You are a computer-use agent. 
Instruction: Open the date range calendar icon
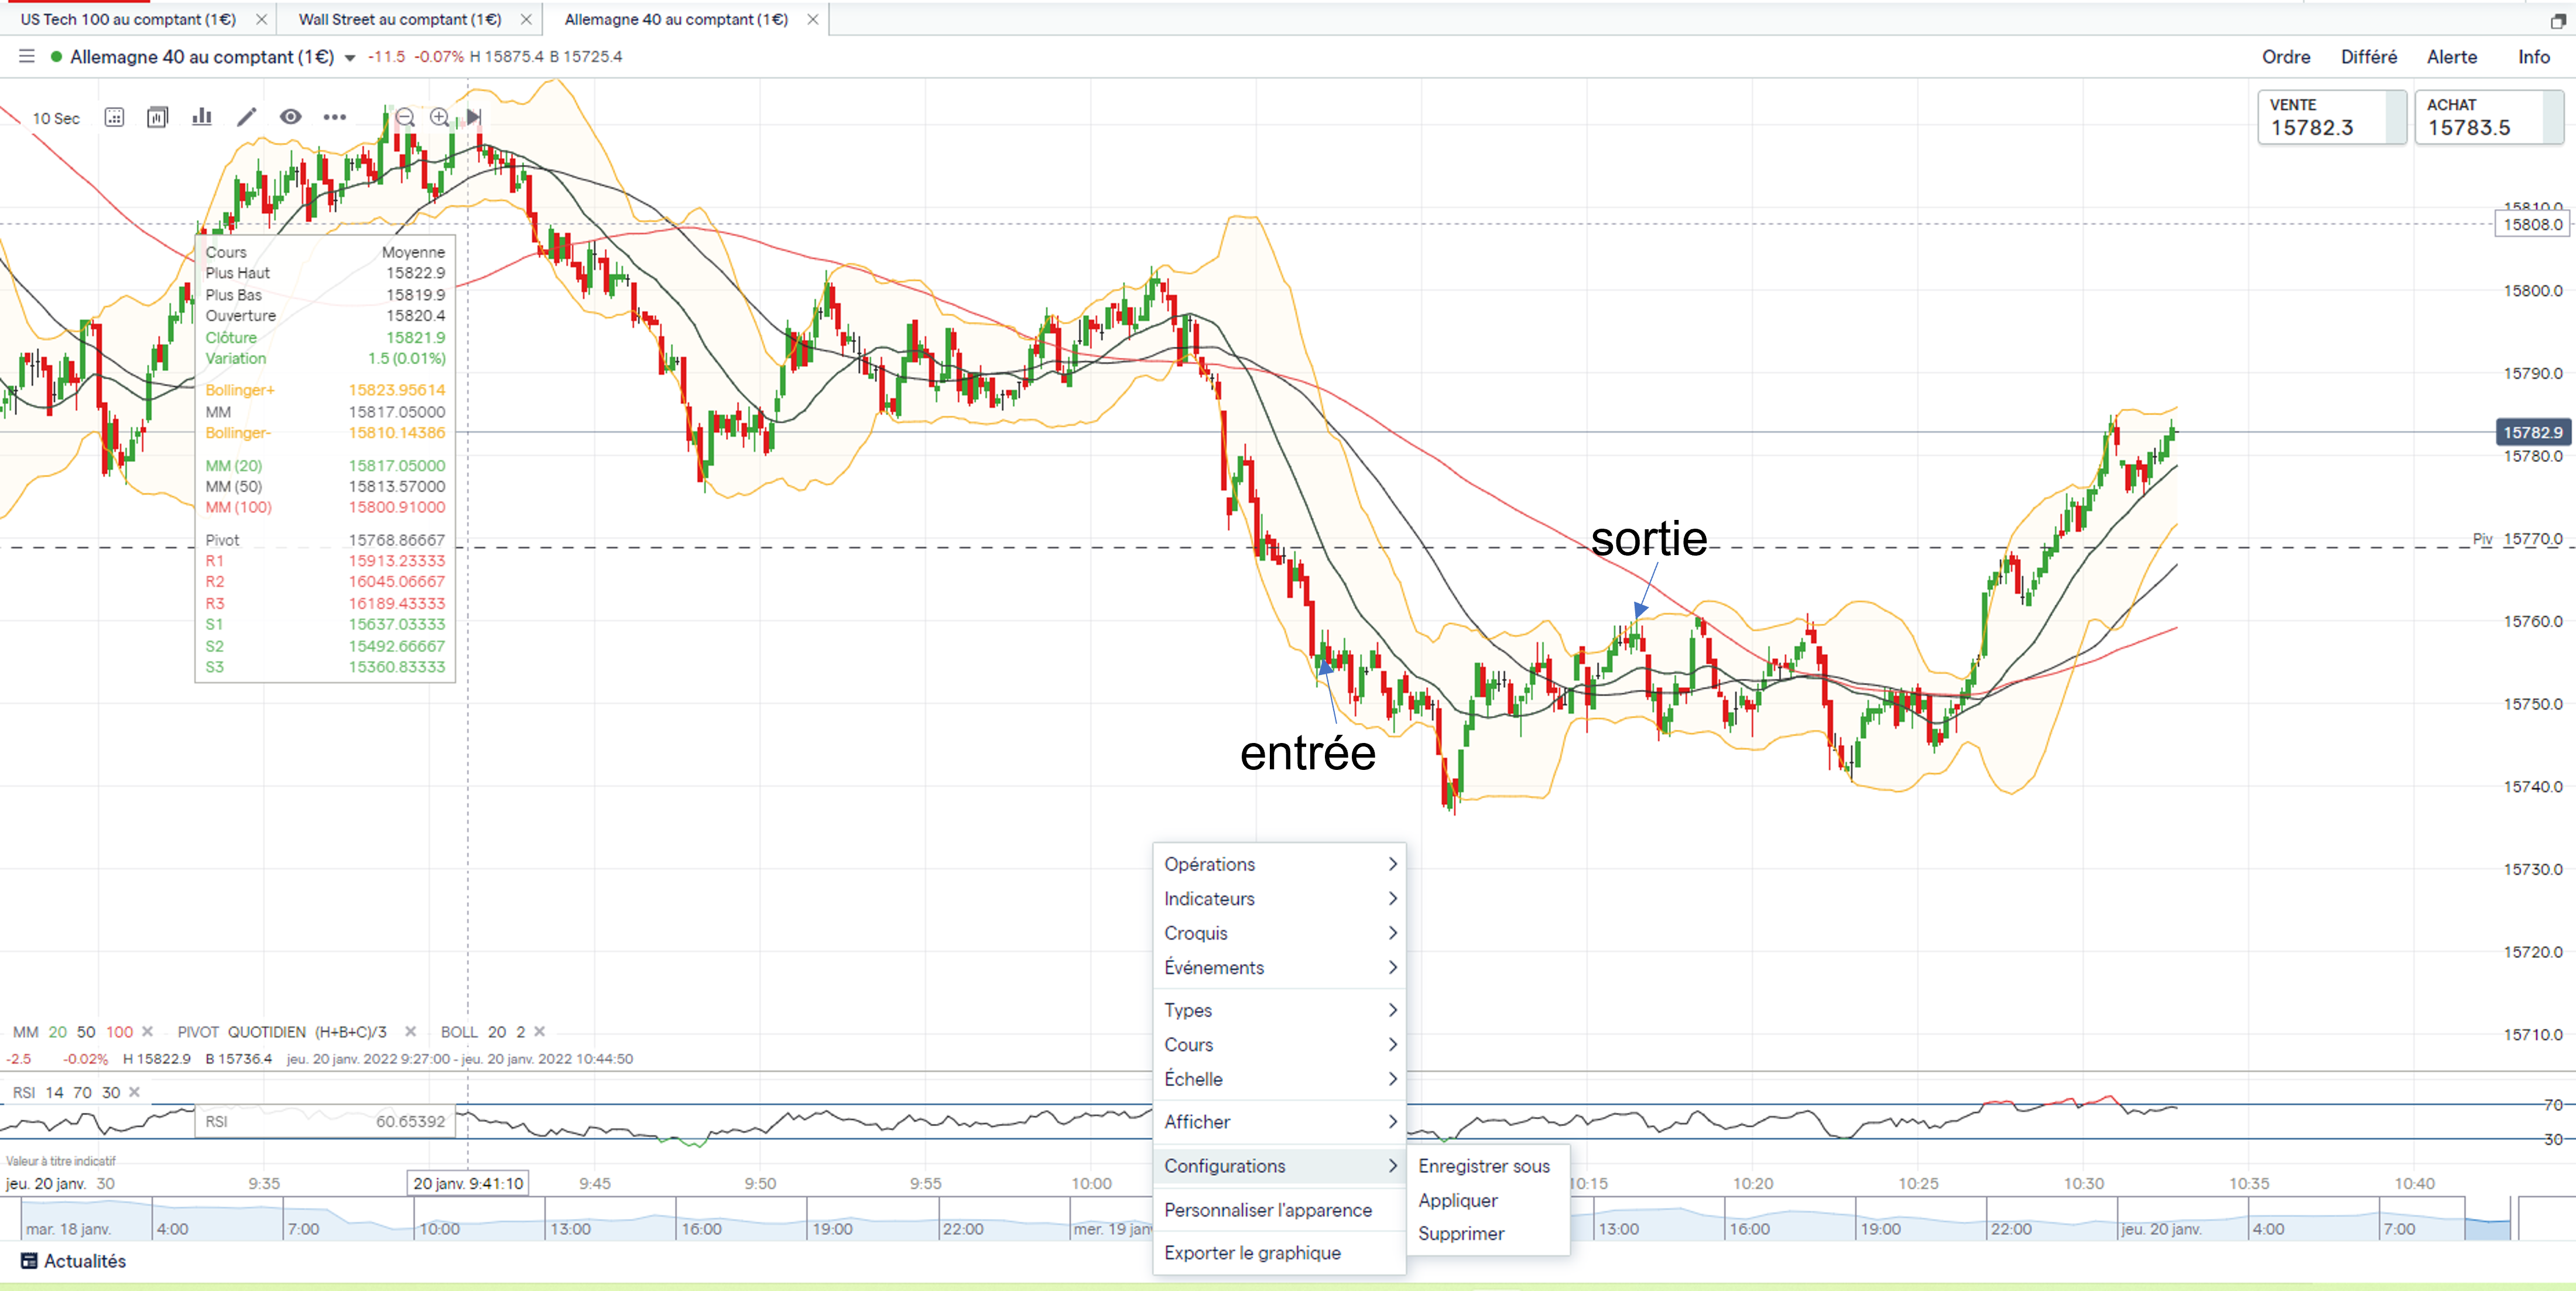coord(114,118)
